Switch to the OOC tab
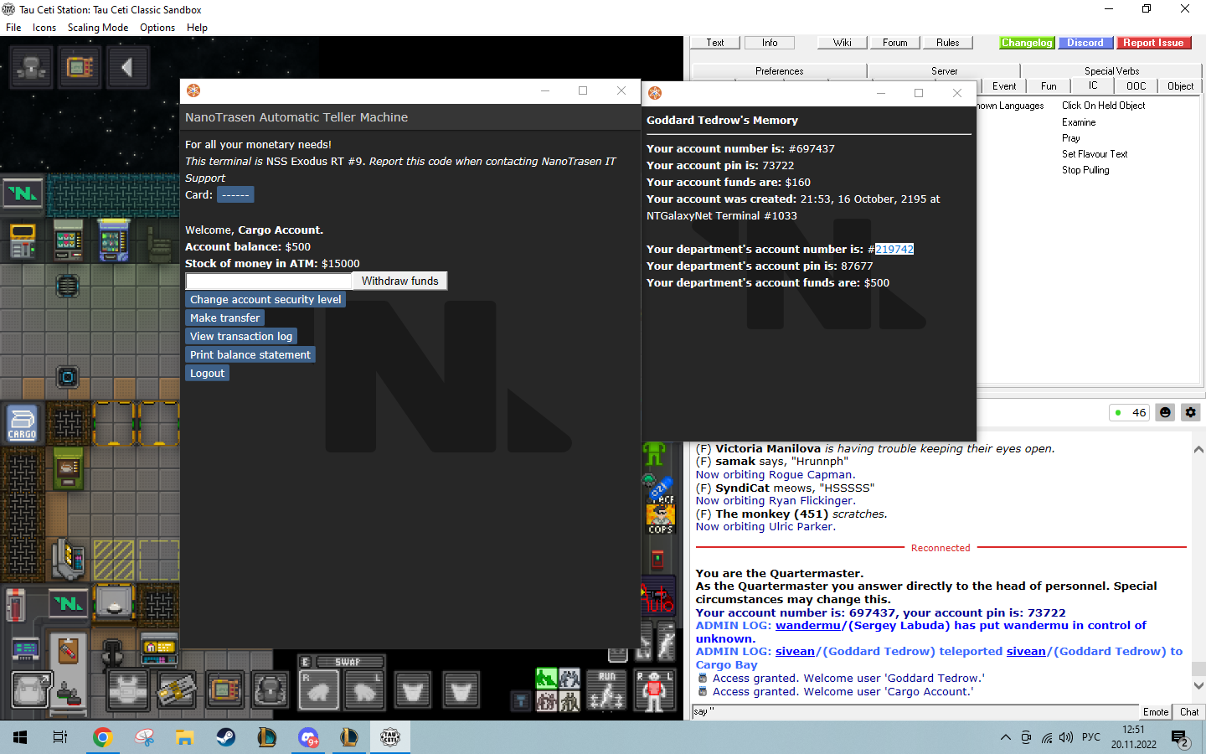The image size is (1206, 754). coord(1136,86)
